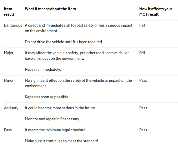
Task: Click the 'Repair it immediately.' text
Action: coord(43,69)
